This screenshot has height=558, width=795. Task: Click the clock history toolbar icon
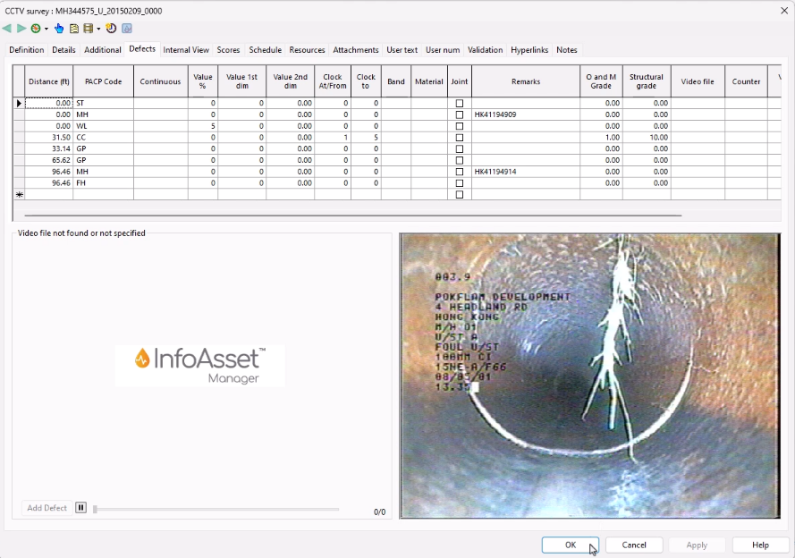pos(112,29)
